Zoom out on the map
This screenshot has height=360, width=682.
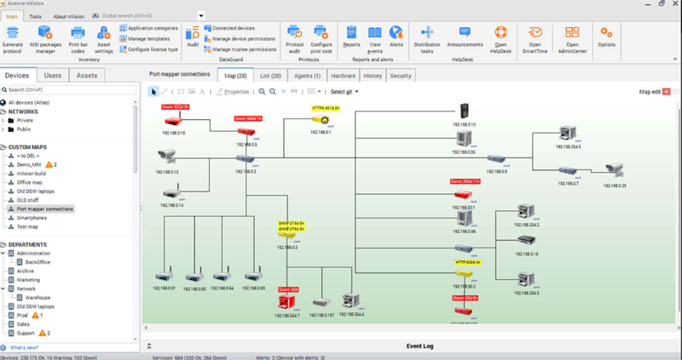tap(273, 92)
